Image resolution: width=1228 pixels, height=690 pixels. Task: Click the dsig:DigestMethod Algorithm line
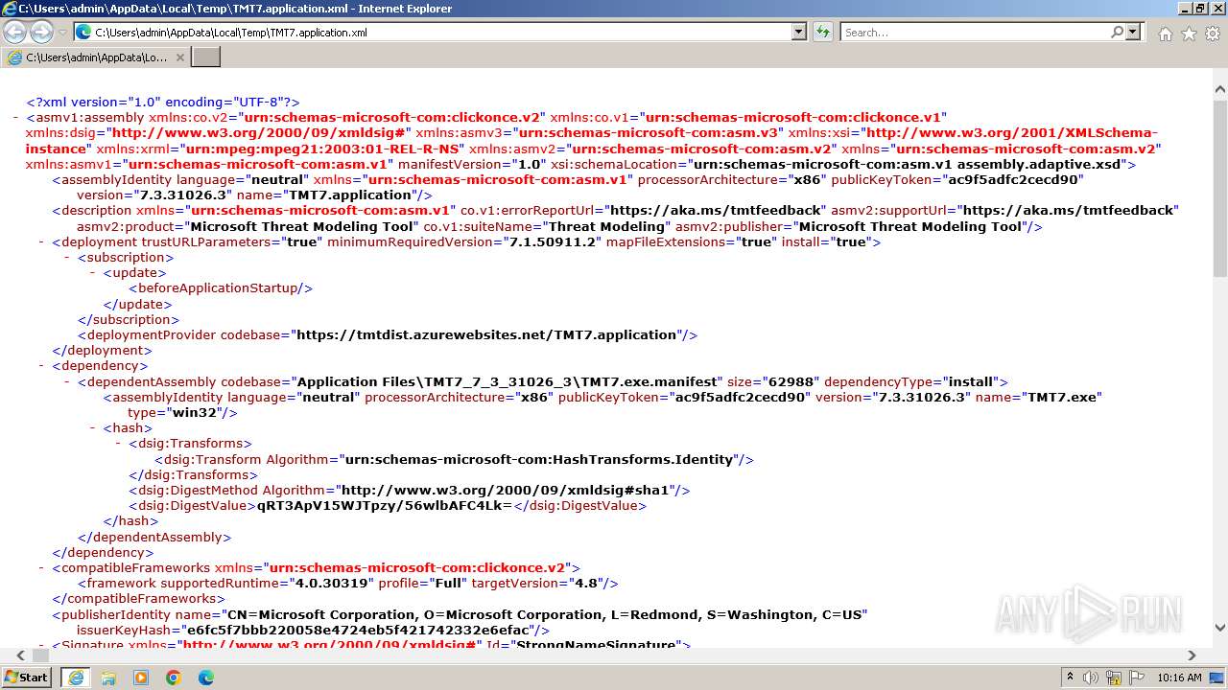[410, 490]
